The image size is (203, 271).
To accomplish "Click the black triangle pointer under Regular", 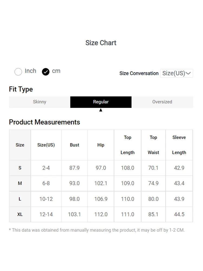I will pyautogui.click(x=101, y=110).
